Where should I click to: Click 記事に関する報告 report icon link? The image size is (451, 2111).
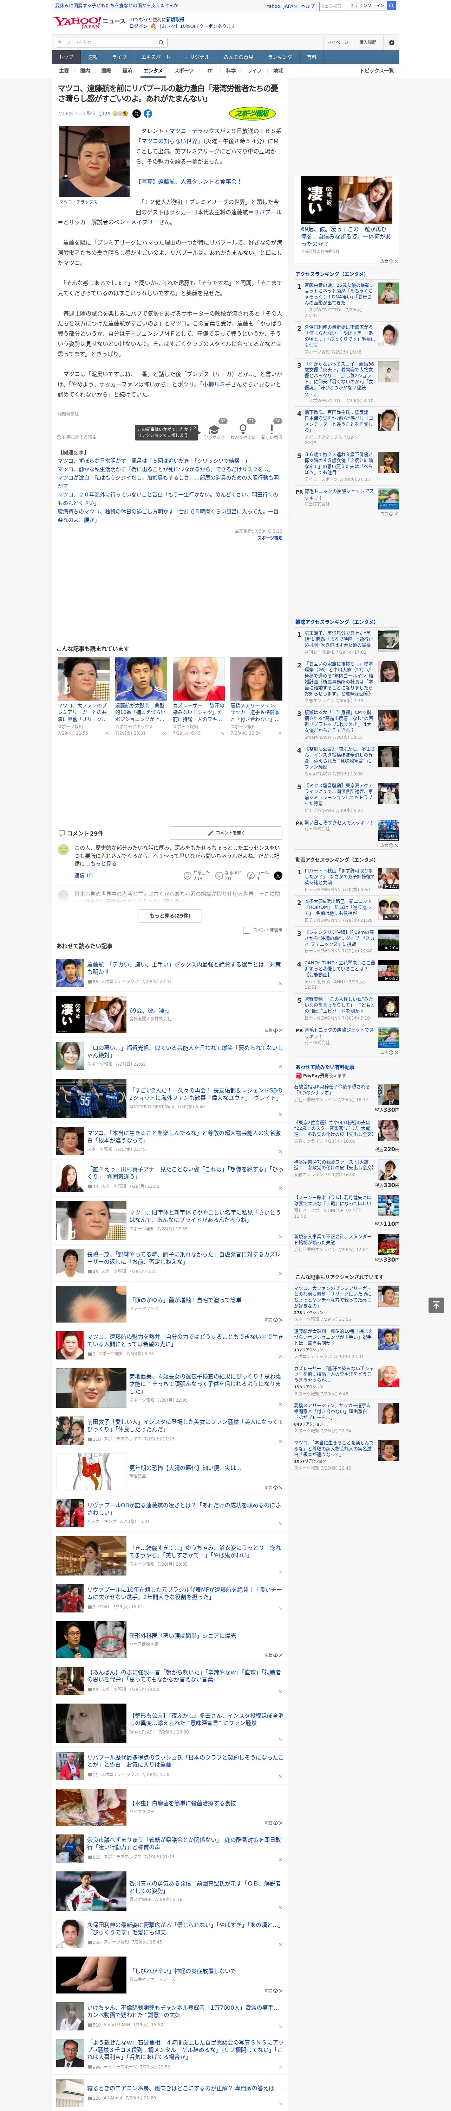(x=76, y=437)
